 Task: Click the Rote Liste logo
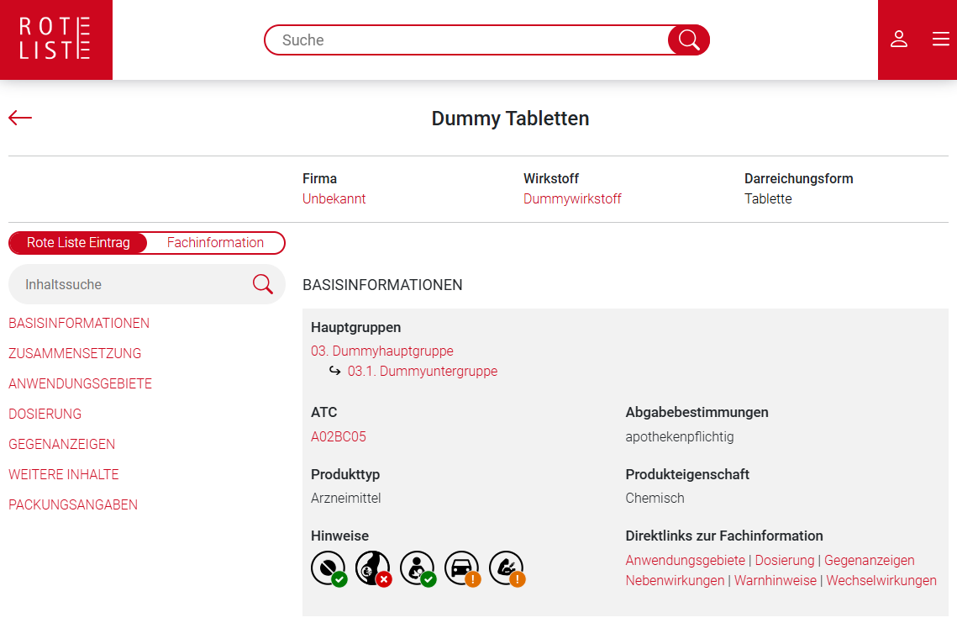[x=56, y=40]
